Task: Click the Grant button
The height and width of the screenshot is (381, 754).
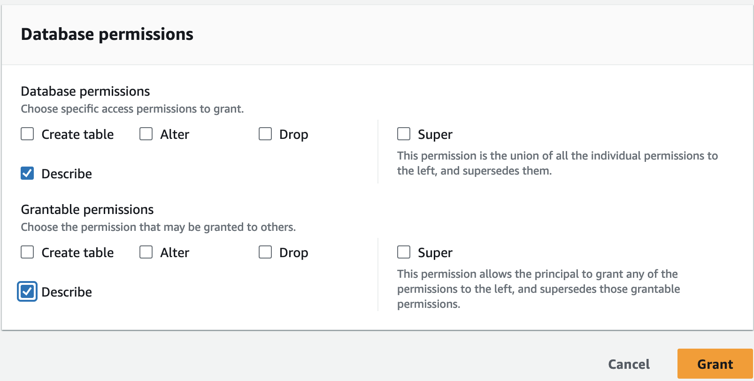Action: 714,364
